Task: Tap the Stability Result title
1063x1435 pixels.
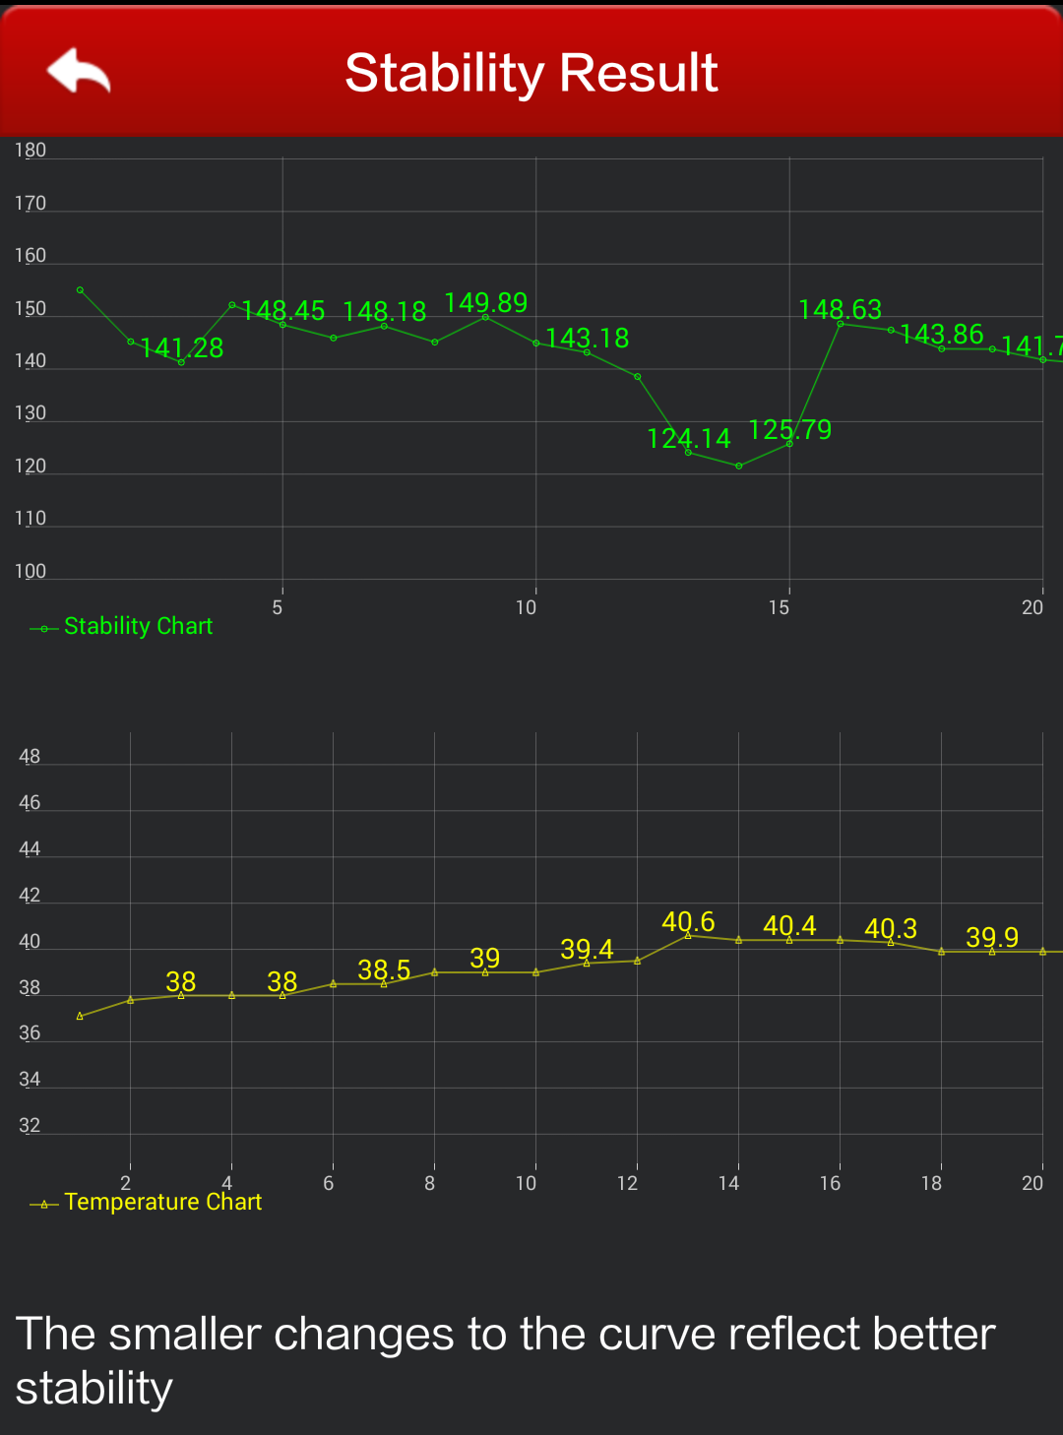Action: pos(531,73)
